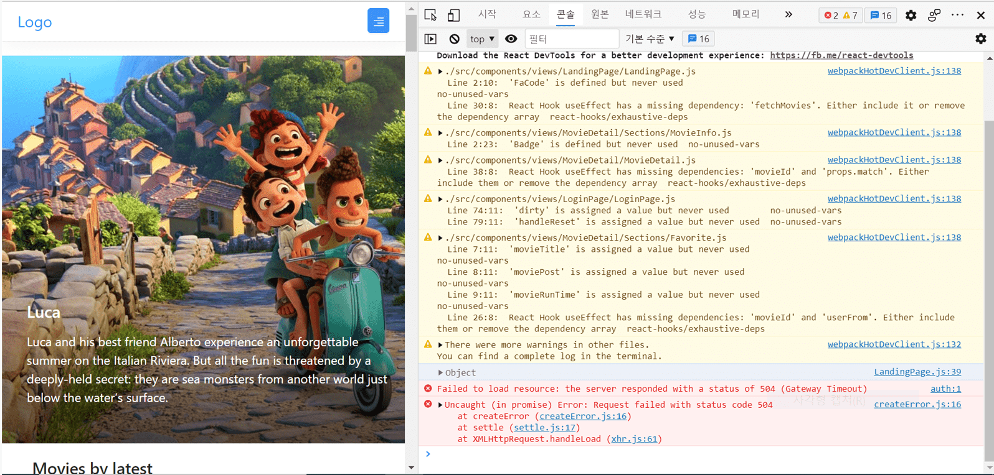Activate the inspect element picker icon
The height and width of the screenshot is (475, 994).
coord(430,15)
